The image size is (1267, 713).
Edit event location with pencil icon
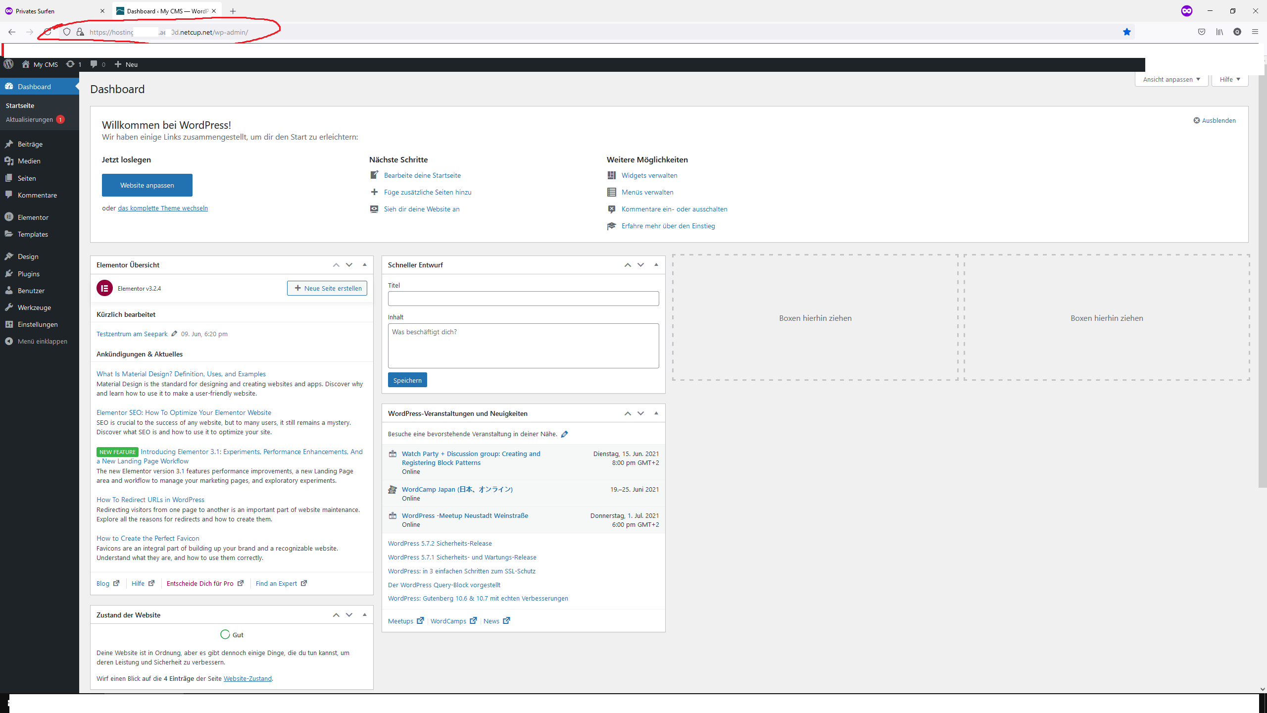click(564, 434)
